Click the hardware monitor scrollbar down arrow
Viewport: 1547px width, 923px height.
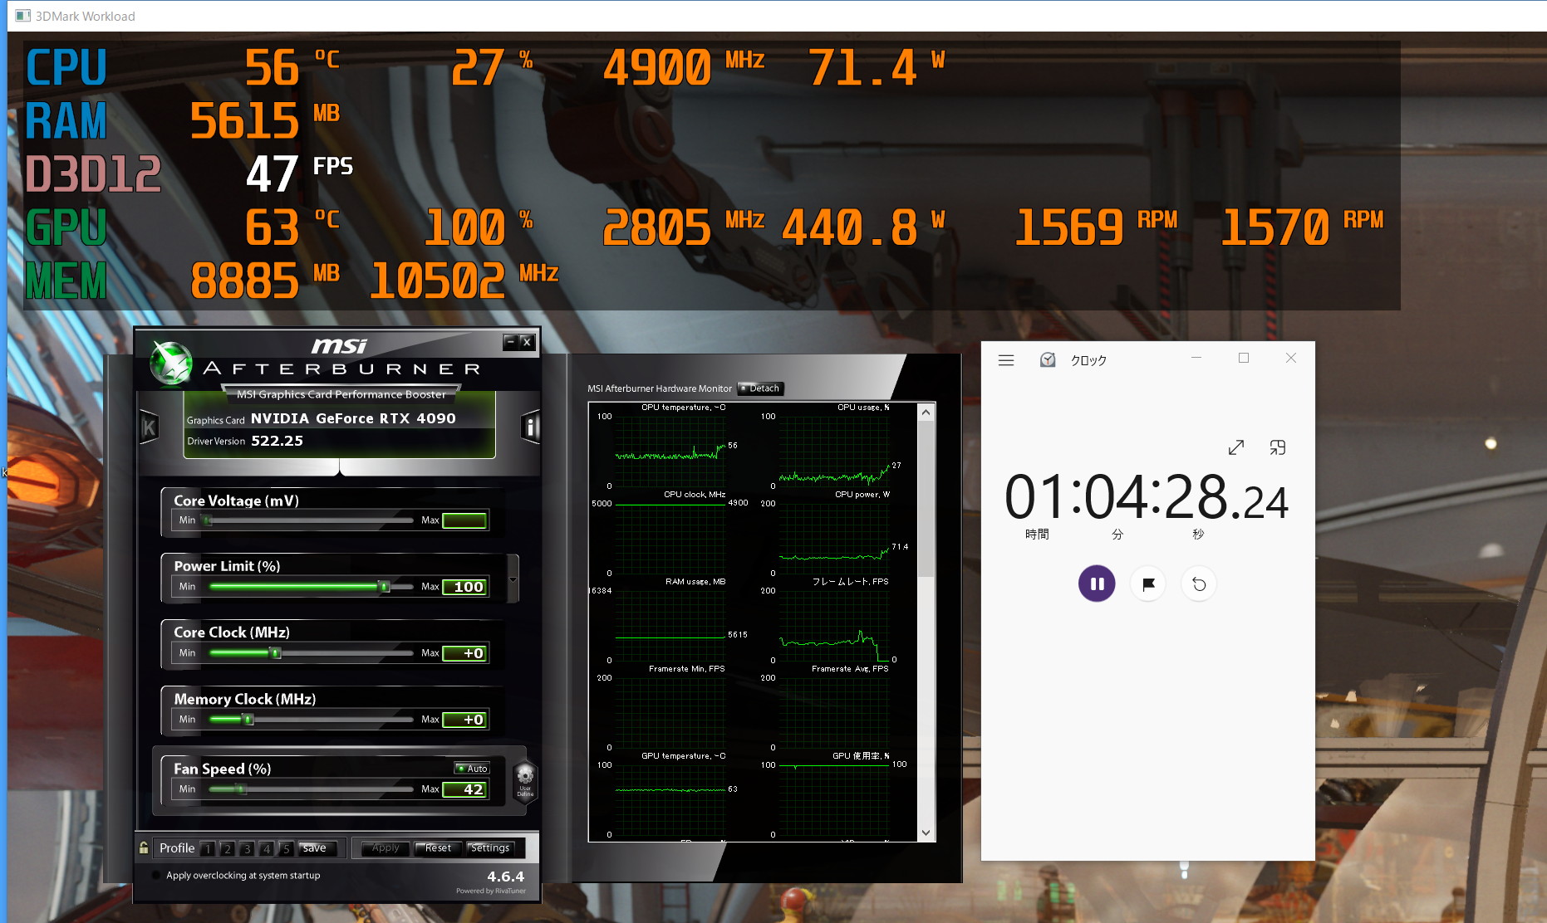pyautogui.click(x=926, y=833)
